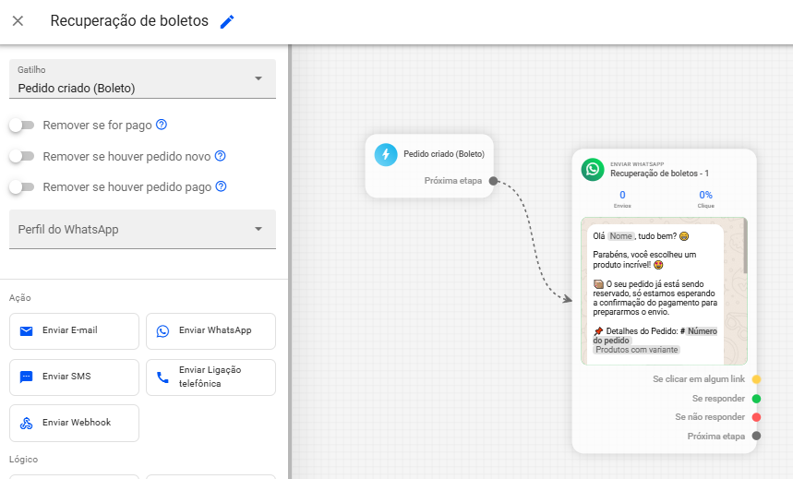Image resolution: width=793 pixels, height=479 pixels.
Task: Click the yellow Se clicar em algum link connector
Action: coord(756,379)
